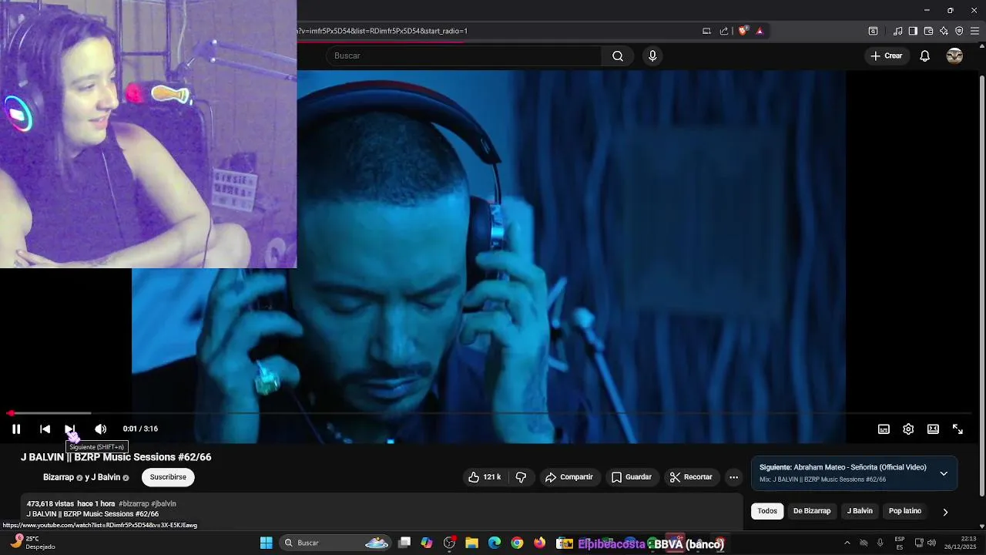The width and height of the screenshot is (986, 555).
Task: Show more filter chips with arrow
Action: click(x=945, y=512)
